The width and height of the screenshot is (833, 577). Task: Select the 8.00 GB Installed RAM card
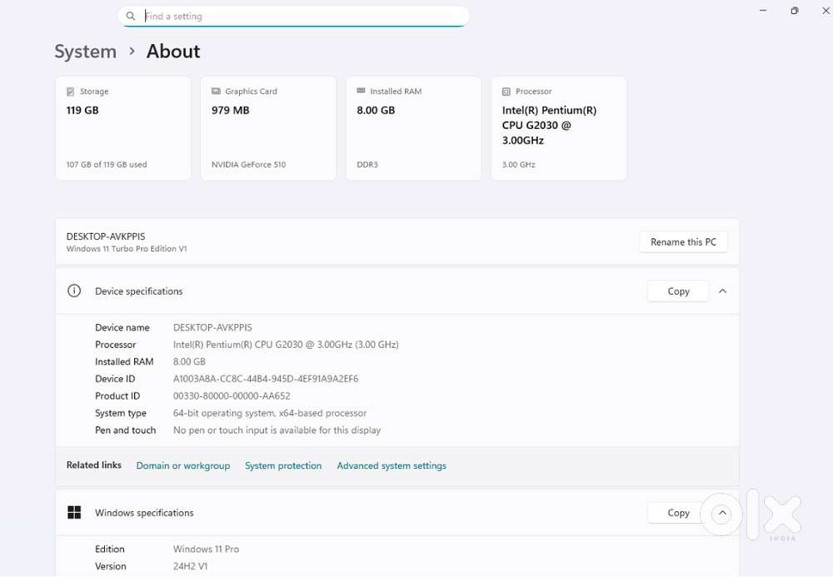[x=413, y=128]
